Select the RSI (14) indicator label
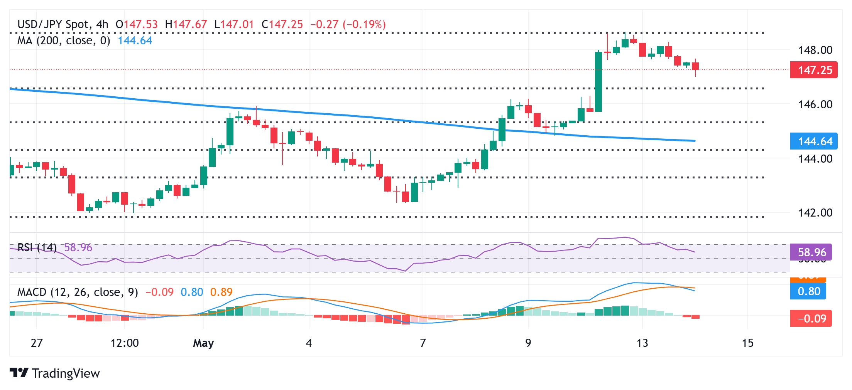The image size is (852, 390). tap(37, 247)
